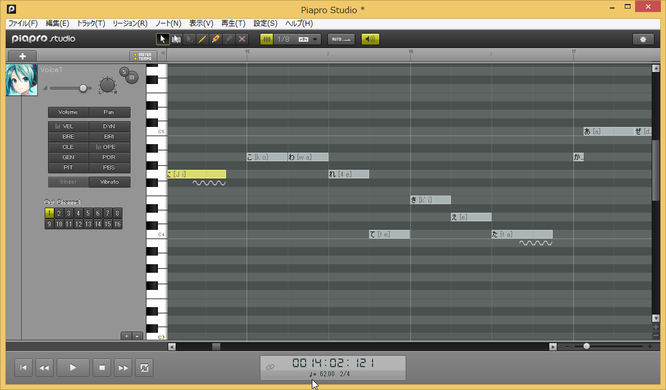Select the こ [k o] note

point(267,157)
